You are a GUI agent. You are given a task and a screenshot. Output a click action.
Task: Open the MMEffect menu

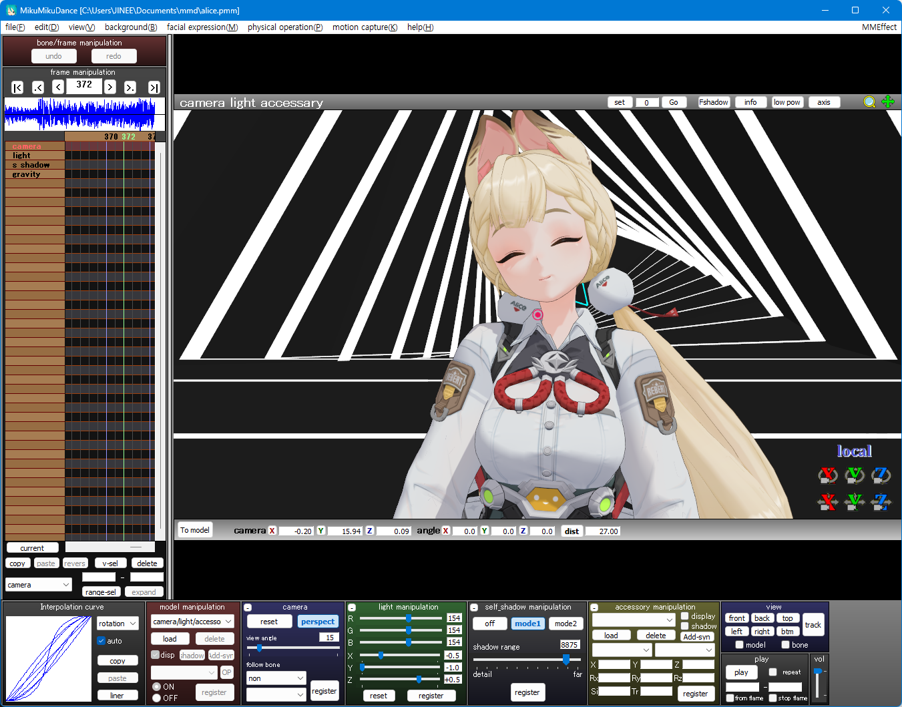(x=879, y=27)
